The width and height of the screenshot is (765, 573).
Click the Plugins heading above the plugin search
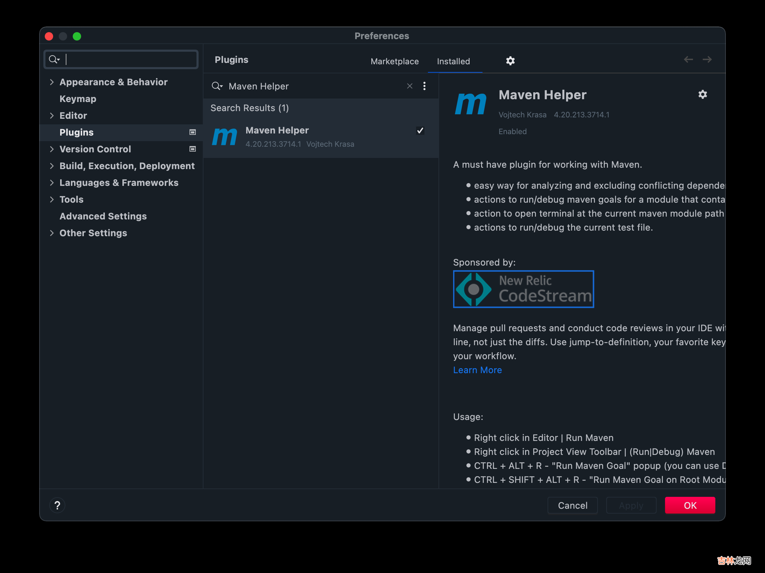pos(231,60)
